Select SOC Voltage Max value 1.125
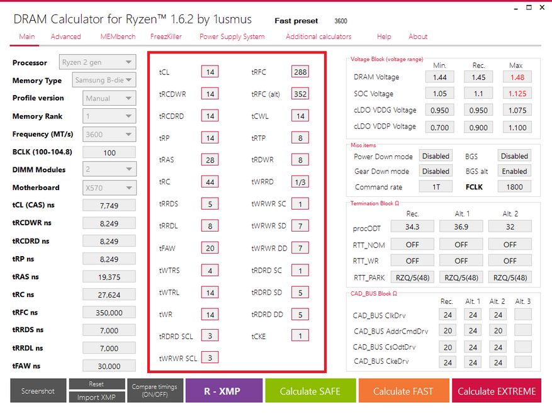 coord(517,93)
